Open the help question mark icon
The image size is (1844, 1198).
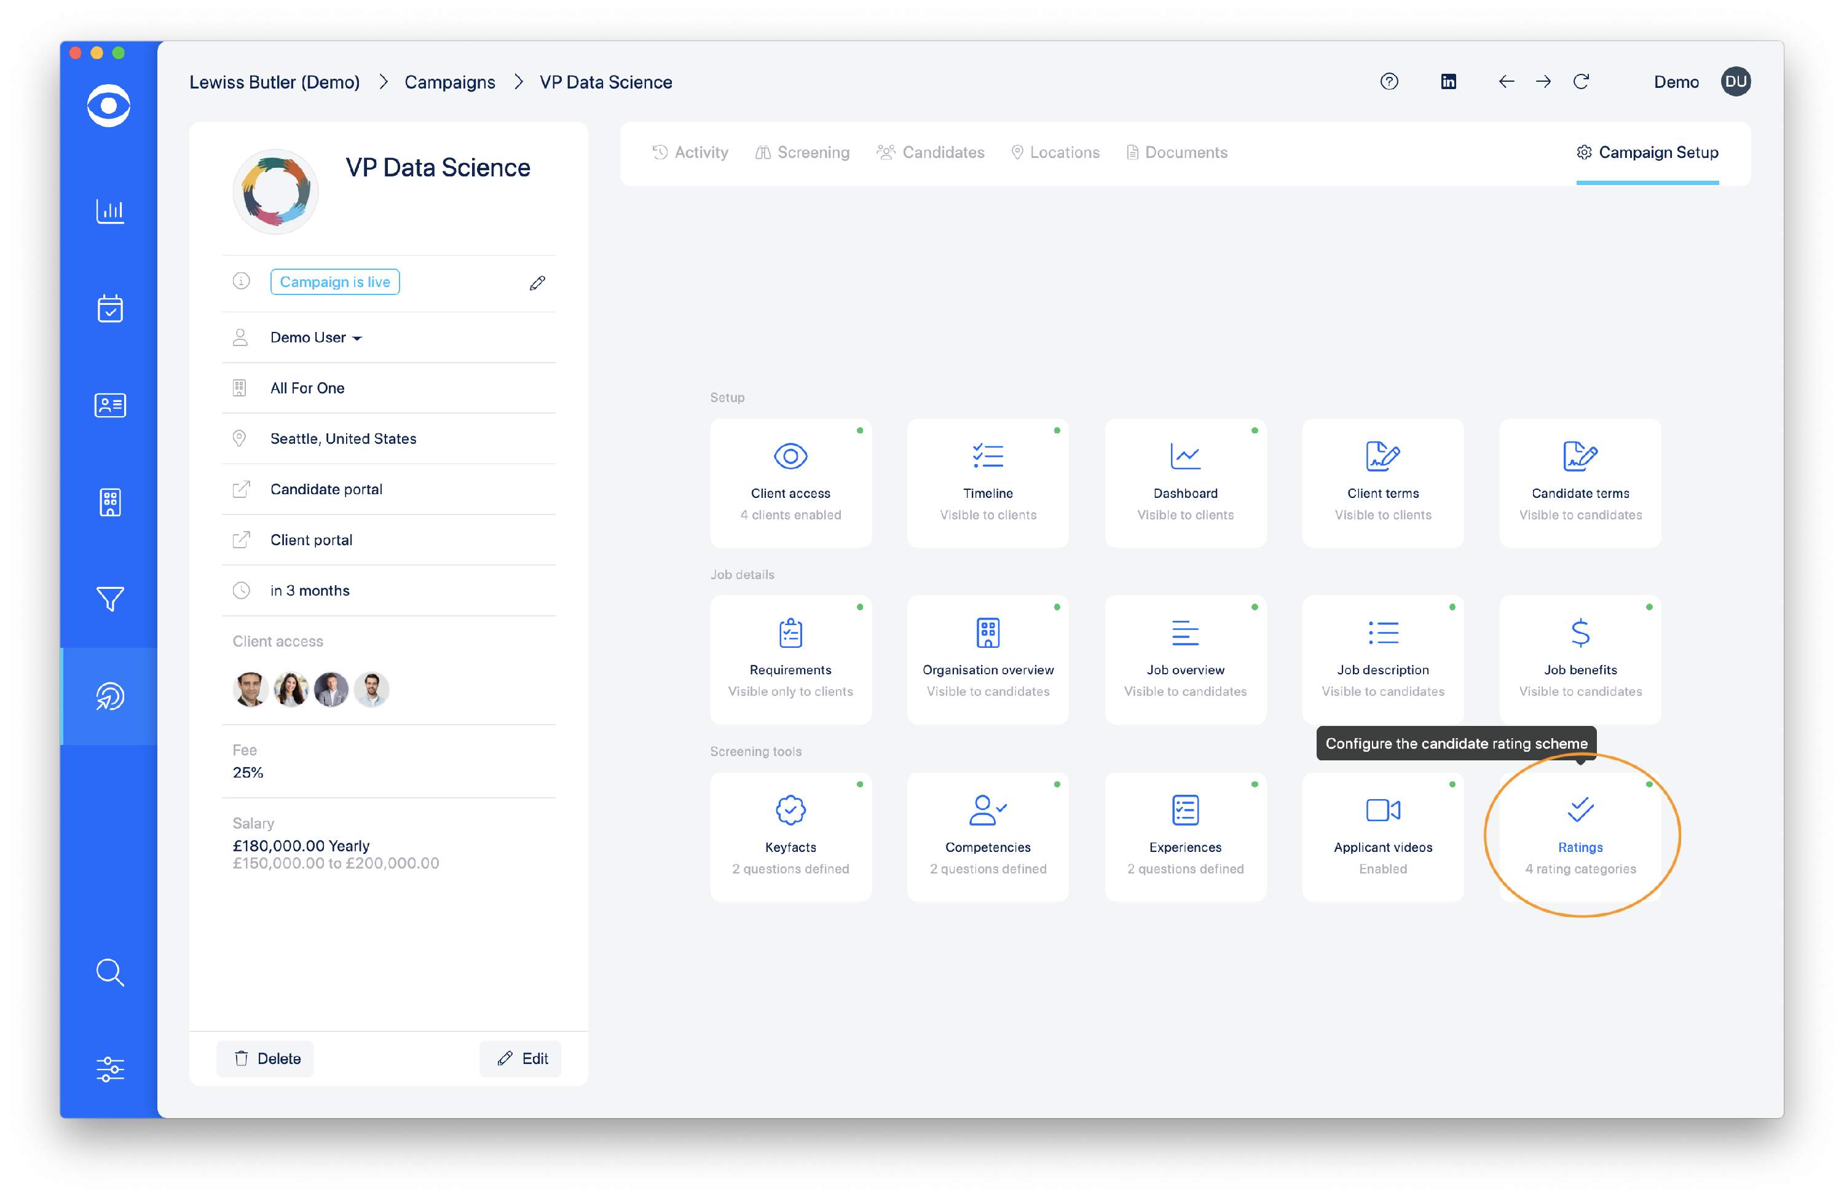pos(1389,81)
